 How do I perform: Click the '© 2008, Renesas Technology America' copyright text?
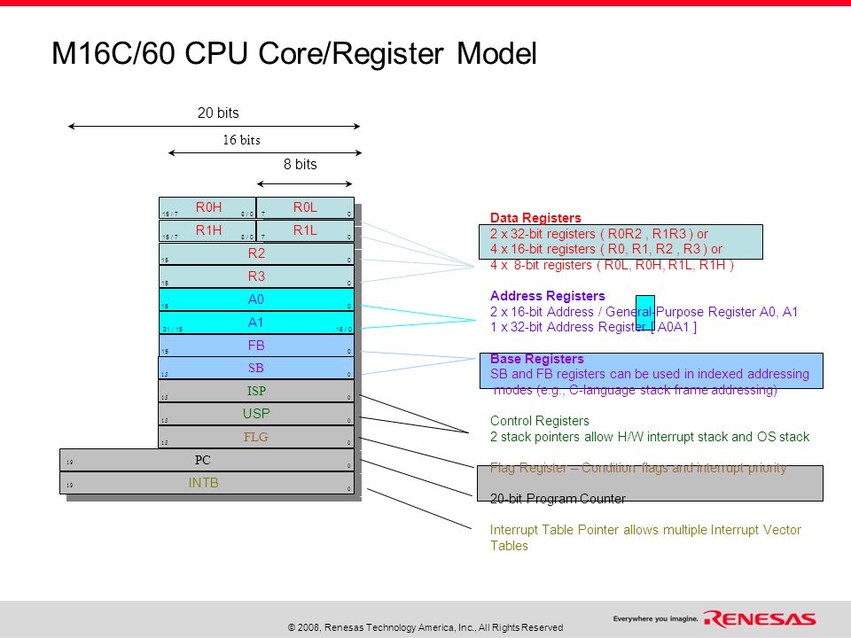coord(425,627)
